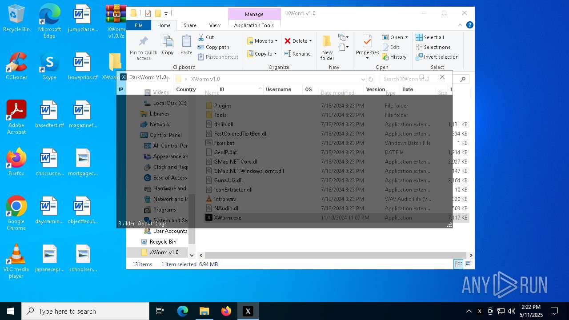Open schoolsen image file on desktop
Viewport: 569px width, 320px height.
[x=83, y=258]
